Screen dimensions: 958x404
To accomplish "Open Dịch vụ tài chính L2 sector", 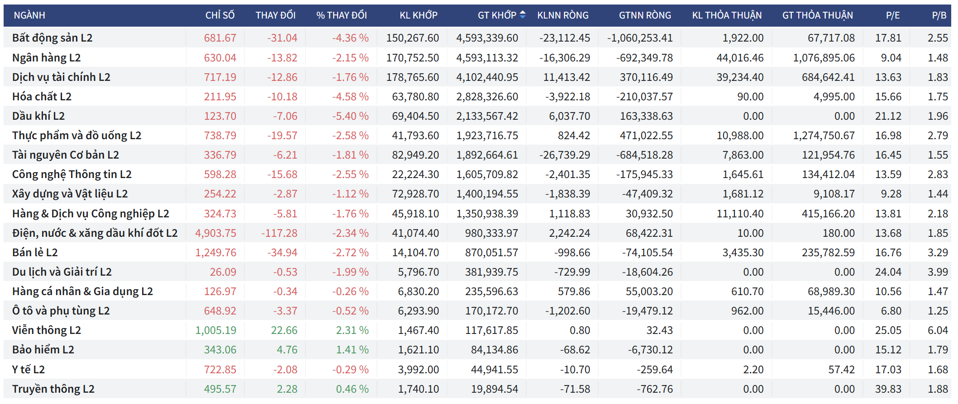I will coord(61,77).
